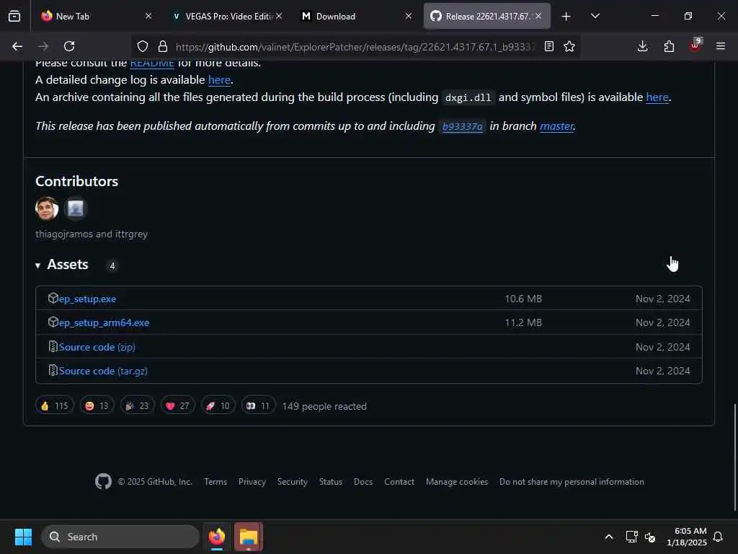Open Firefox recent browsing view button
Viewport: 738px width, 554px height.
(14, 16)
